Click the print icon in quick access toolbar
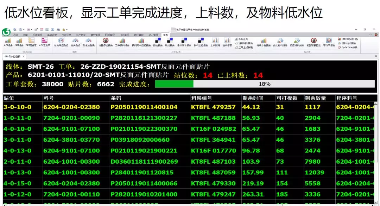The width and height of the screenshot is (380, 206). tap(58, 30)
